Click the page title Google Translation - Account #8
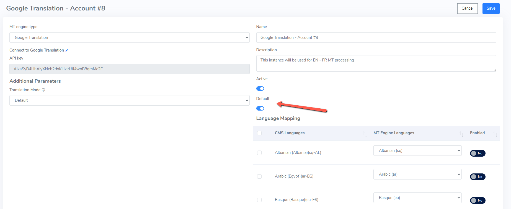Image resolution: width=511 pixels, height=209 pixels. click(x=56, y=8)
